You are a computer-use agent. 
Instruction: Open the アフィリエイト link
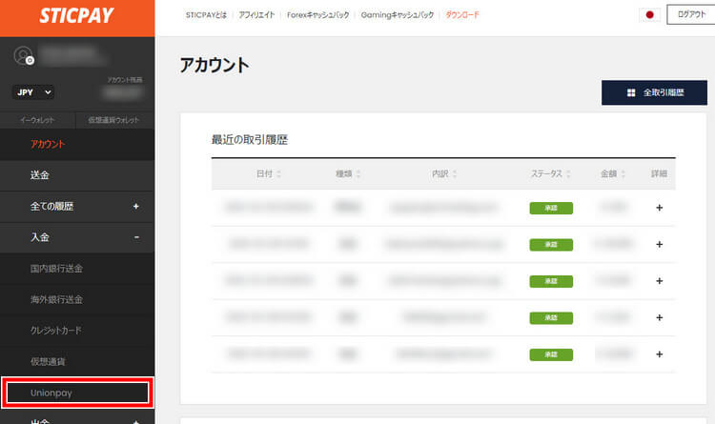click(x=256, y=15)
